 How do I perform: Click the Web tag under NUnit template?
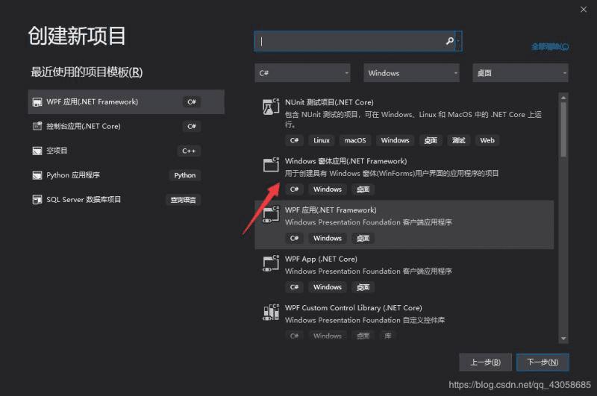pyautogui.click(x=487, y=140)
